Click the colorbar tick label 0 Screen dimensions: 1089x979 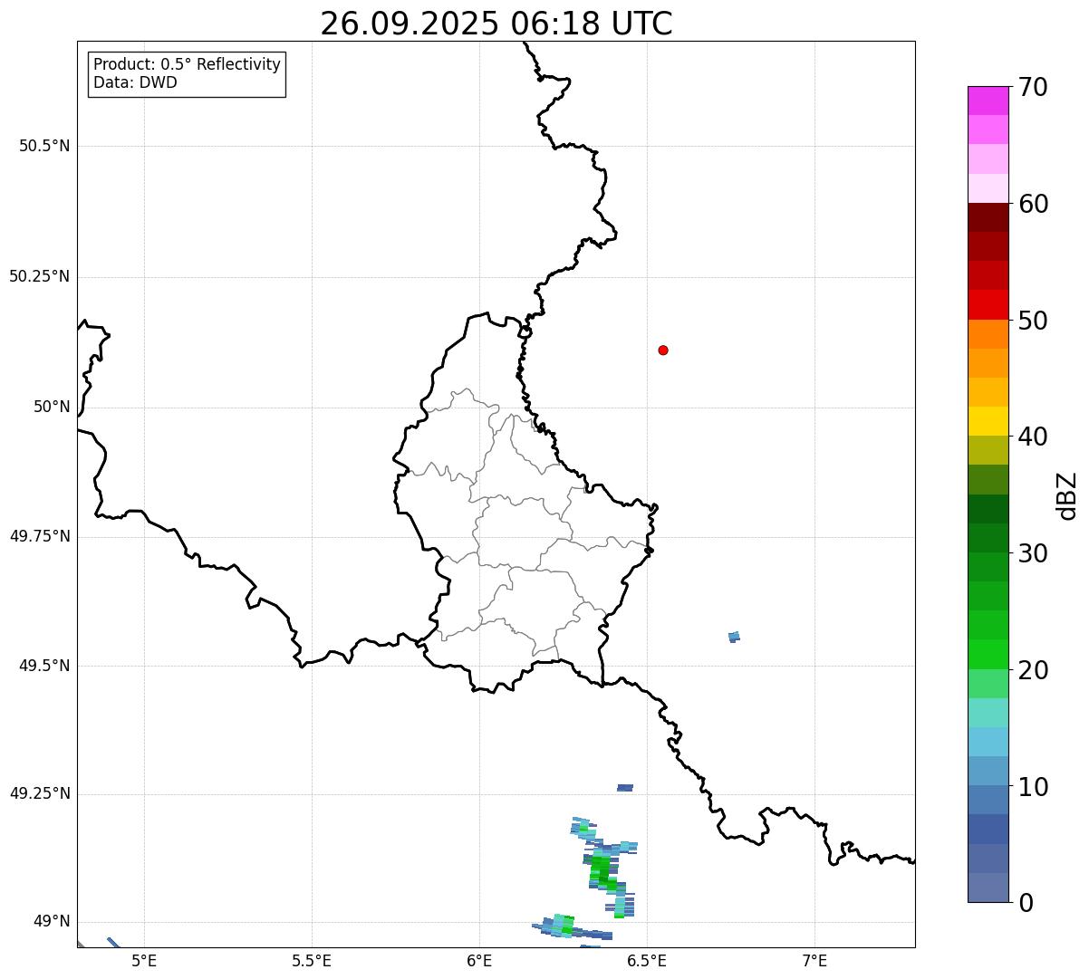(x=1026, y=903)
